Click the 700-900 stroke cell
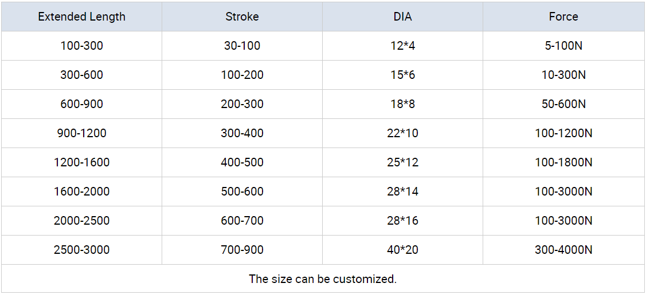This screenshot has height=295, width=646. pos(242,250)
